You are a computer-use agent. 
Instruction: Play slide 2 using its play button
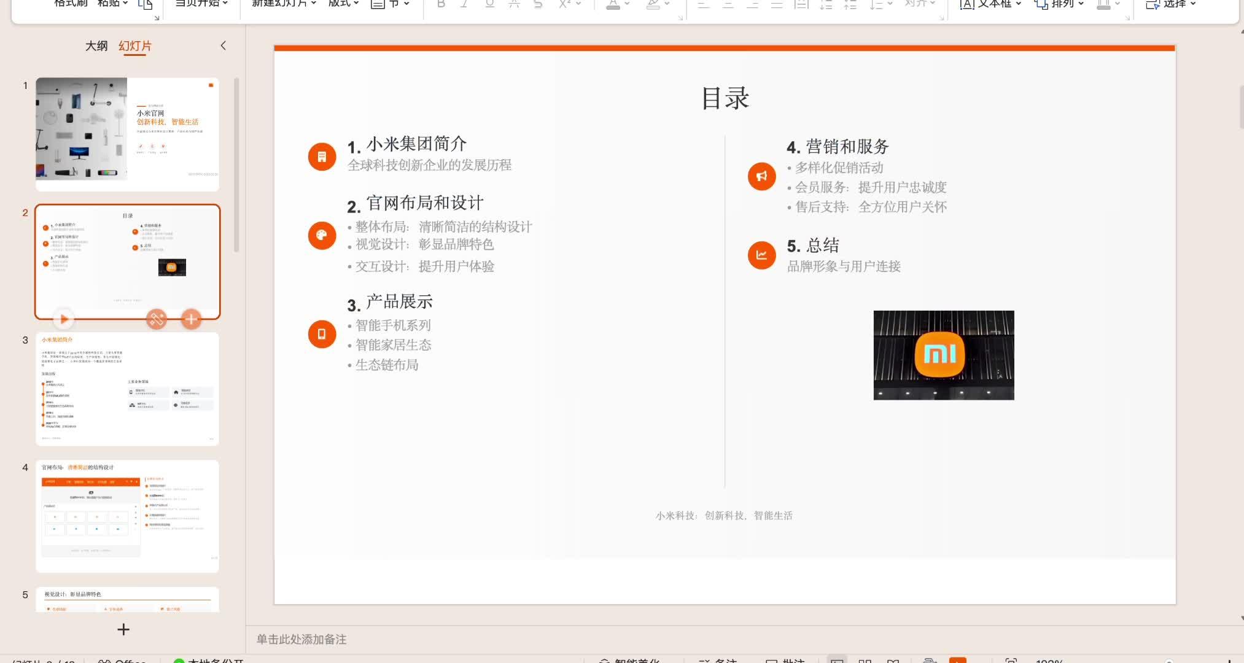coord(64,319)
